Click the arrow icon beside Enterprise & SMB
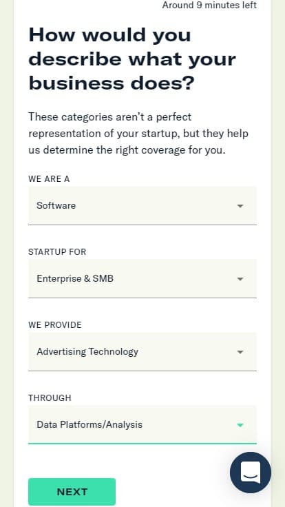This screenshot has height=507, width=285. [240, 279]
